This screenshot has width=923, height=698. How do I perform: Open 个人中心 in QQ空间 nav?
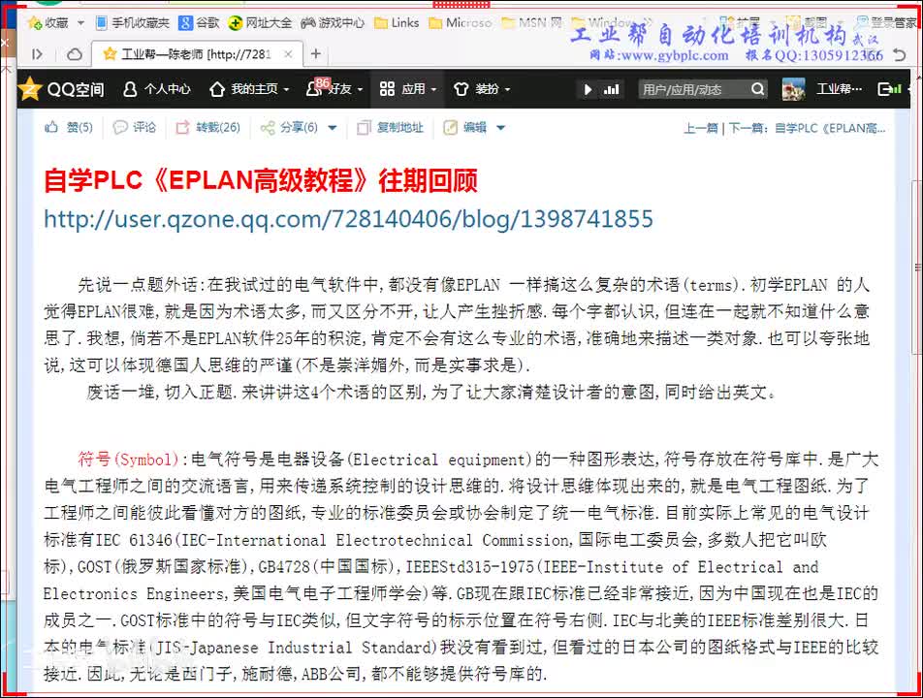[x=157, y=89]
